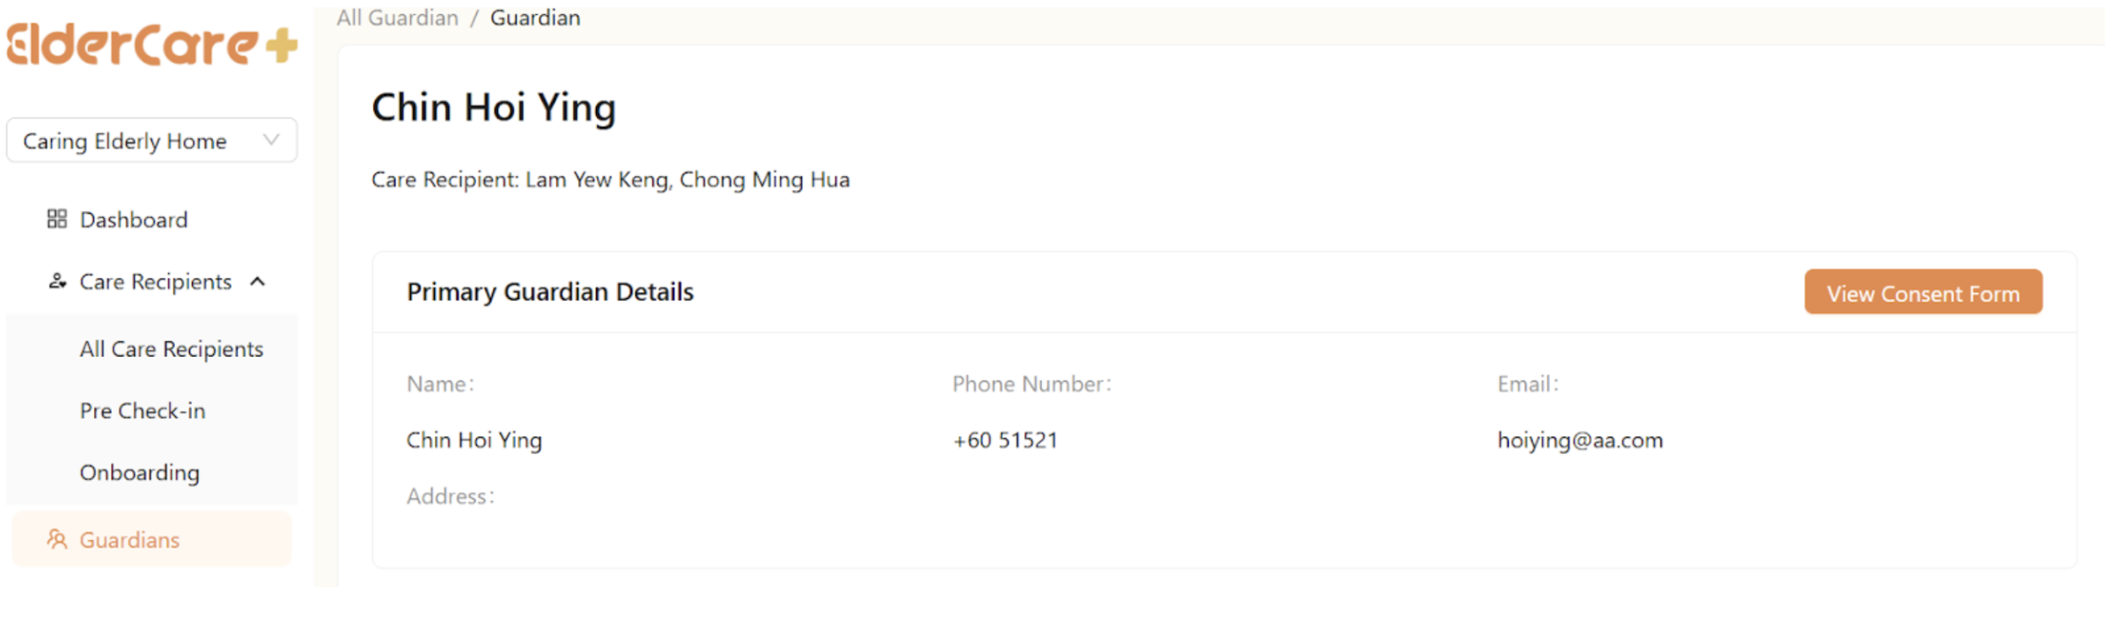Collapse the Care Recipients submenu chevron

258,281
